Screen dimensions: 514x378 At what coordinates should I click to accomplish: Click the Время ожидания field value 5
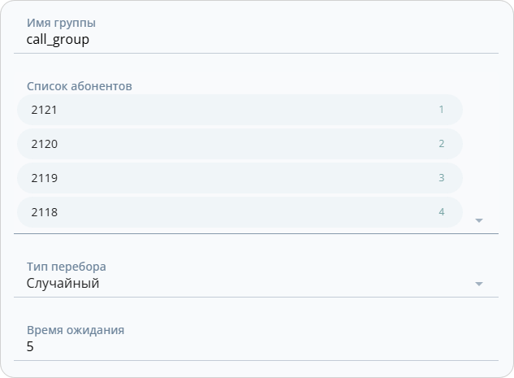click(x=31, y=347)
